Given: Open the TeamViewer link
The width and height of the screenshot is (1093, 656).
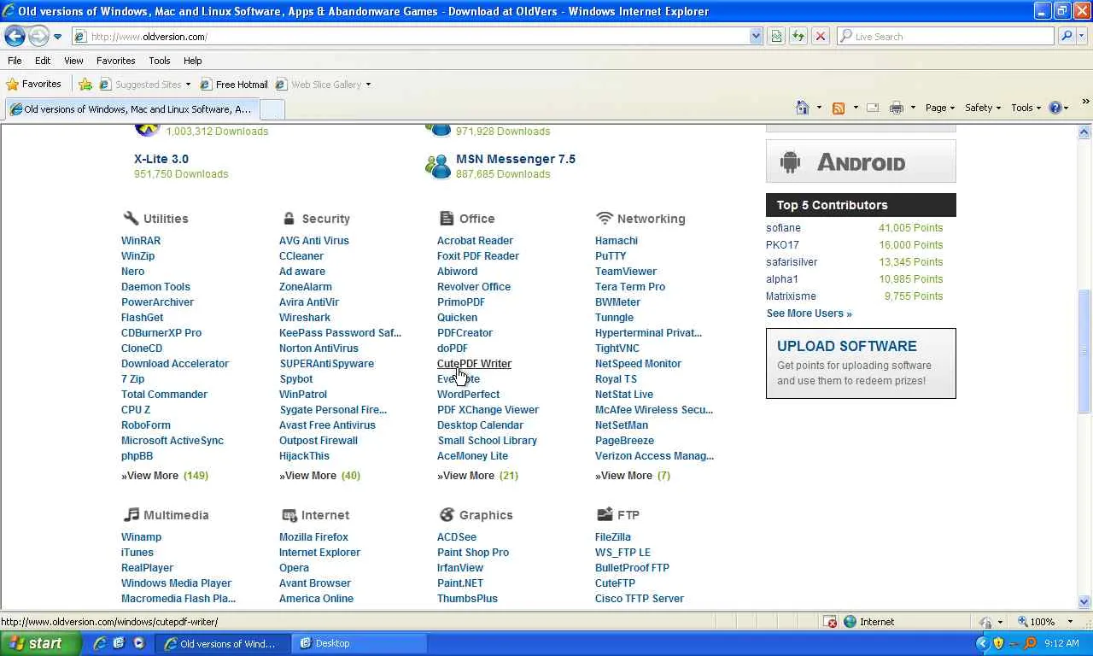Looking at the screenshot, I should coord(626,272).
